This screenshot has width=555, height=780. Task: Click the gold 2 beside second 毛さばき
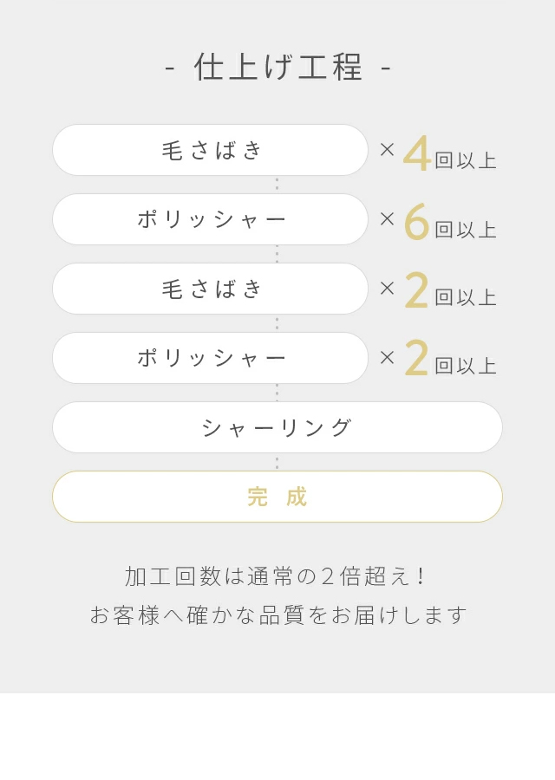(417, 290)
